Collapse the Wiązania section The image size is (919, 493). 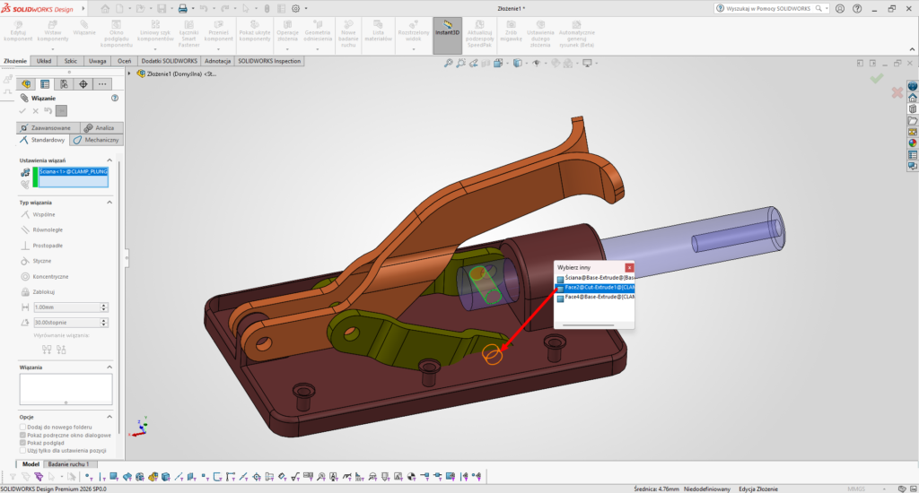pyautogui.click(x=109, y=368)
